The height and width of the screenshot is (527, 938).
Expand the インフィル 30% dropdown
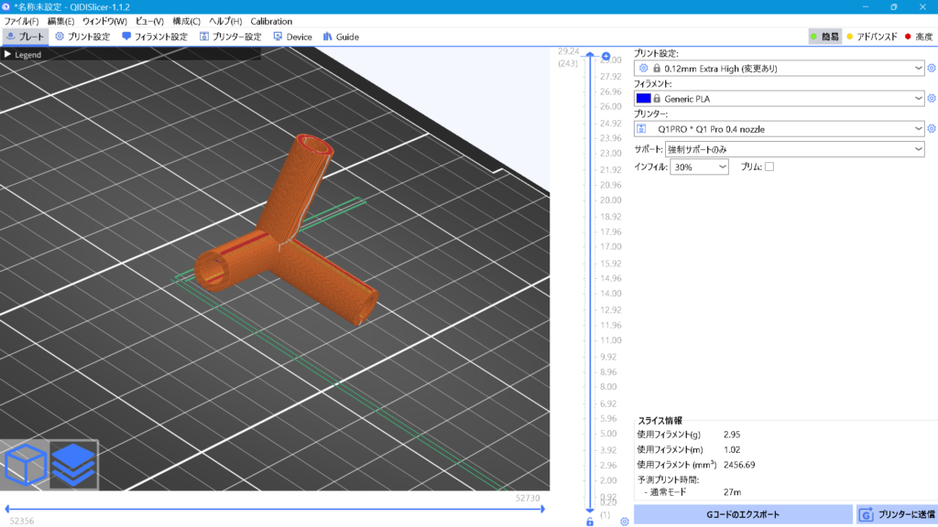pyautogui.click(x=722, y=167)
